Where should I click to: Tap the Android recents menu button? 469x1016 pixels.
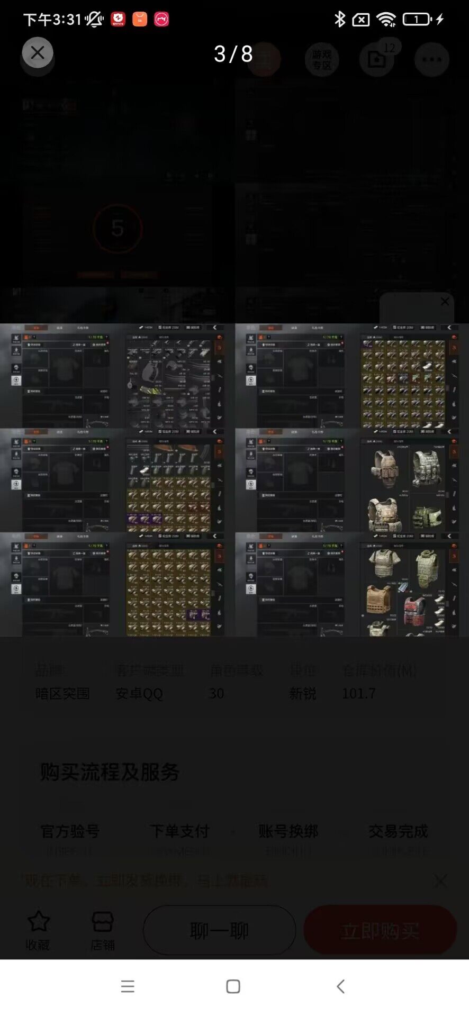(128, 986)
